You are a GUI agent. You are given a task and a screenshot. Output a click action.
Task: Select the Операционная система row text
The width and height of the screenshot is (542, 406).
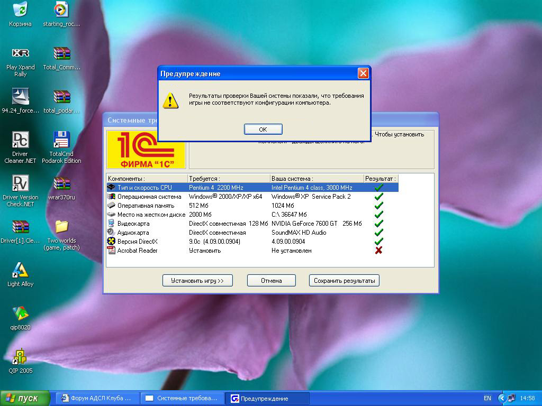click(149, 197)
